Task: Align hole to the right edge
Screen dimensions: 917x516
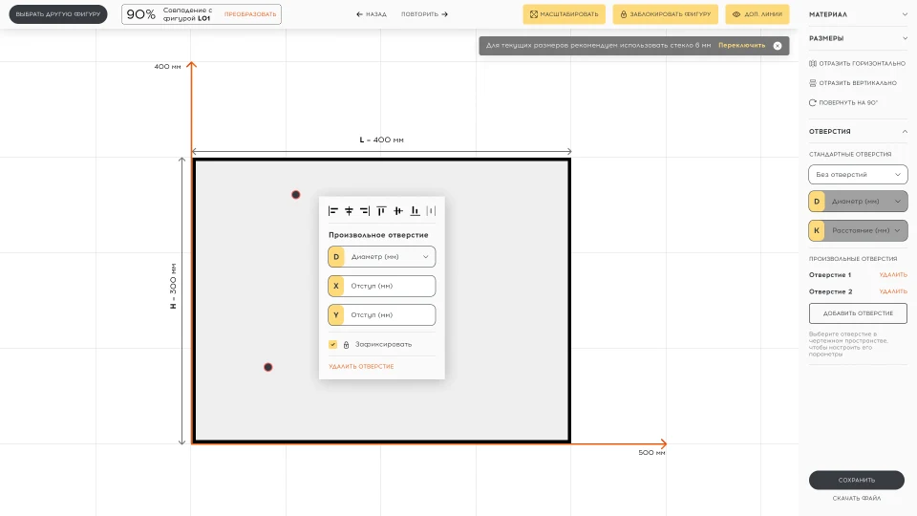Action: [365, 210]
